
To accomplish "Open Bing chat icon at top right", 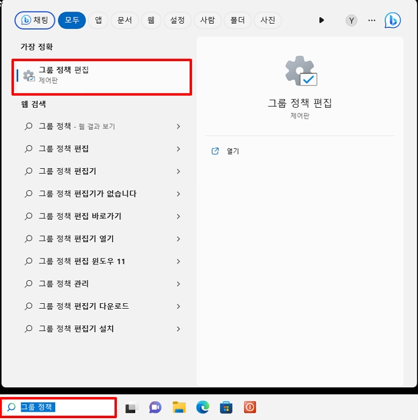I will coord(393,21).
